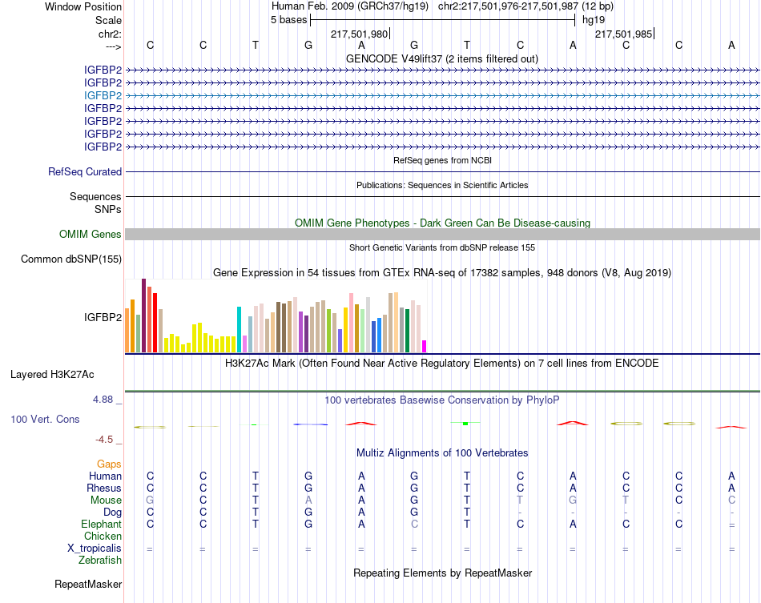Screen dimensions: 761x603
Task: Click the cyan bar in GTEx expression chart
Action: 239,329
